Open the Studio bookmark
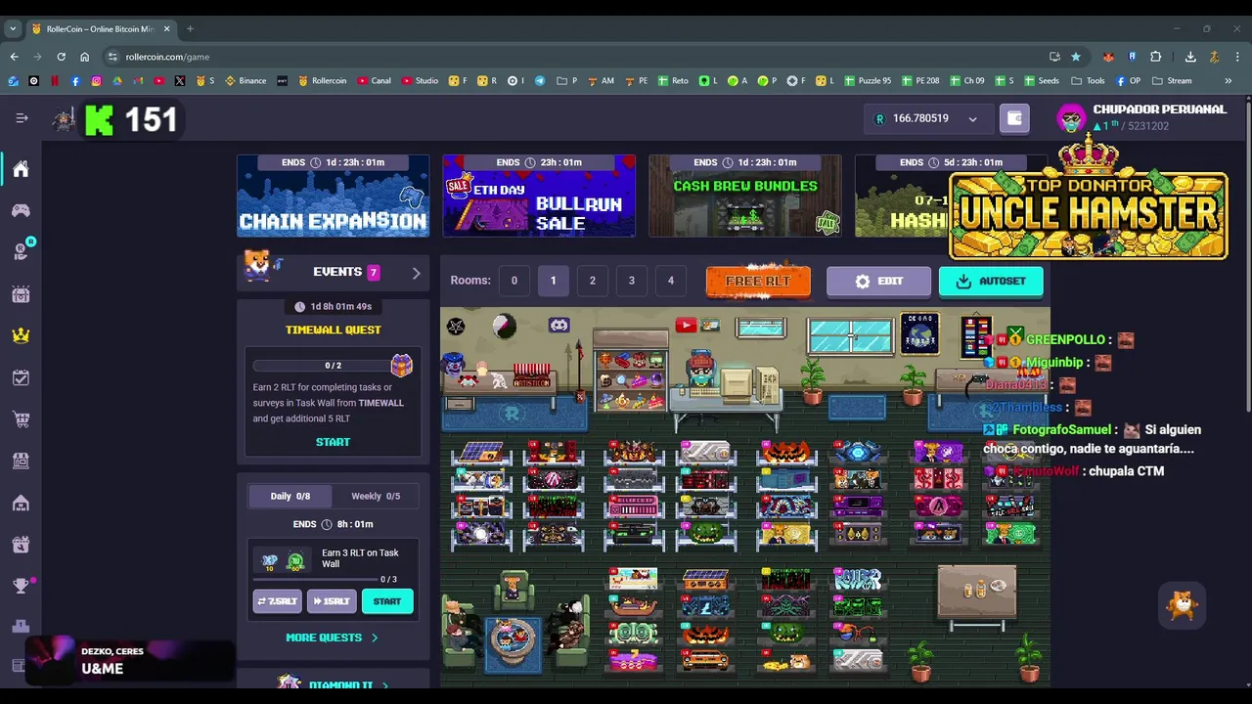The width and height of the screenshot is (1252, 704). point(420,81)
